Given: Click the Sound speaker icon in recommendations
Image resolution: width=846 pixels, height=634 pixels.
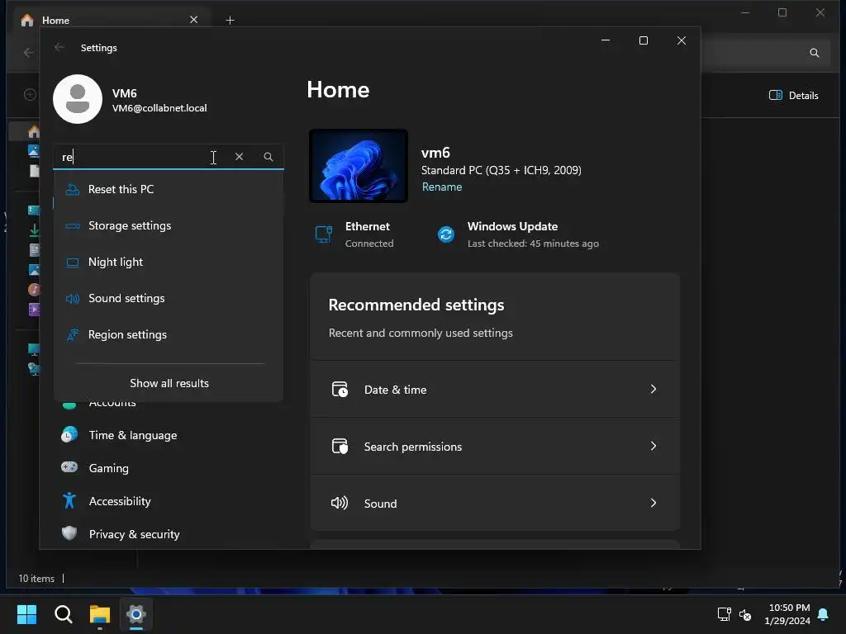Looking at the screenshot, I should pyautogui.click(x=340, y=503).
